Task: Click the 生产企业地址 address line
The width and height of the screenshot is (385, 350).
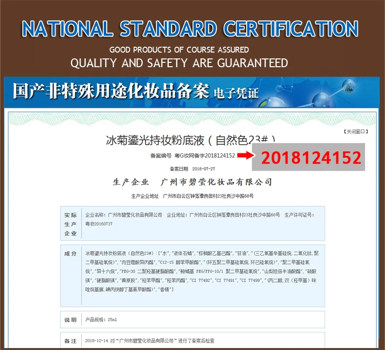Action: [192, 196]
